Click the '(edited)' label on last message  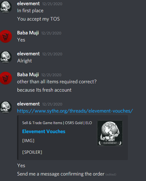point(111,175)
